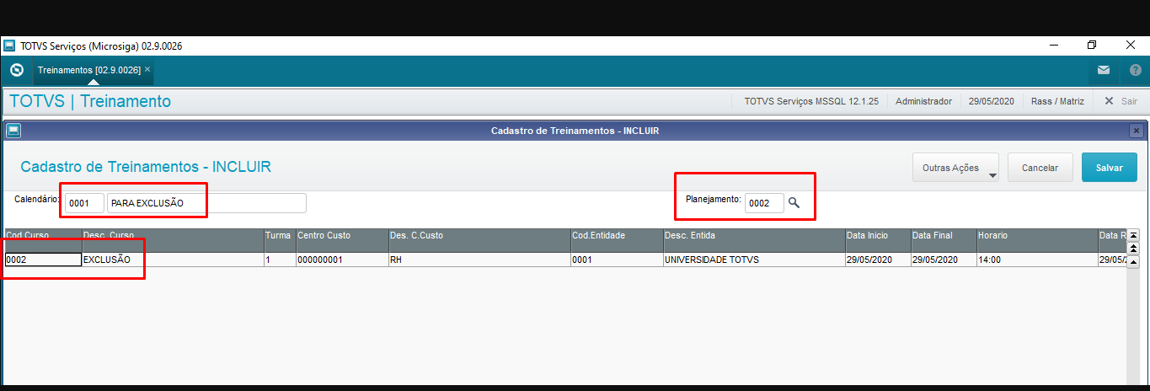Close the Cadastro de Treinamentos dialog

point(1136,131)
